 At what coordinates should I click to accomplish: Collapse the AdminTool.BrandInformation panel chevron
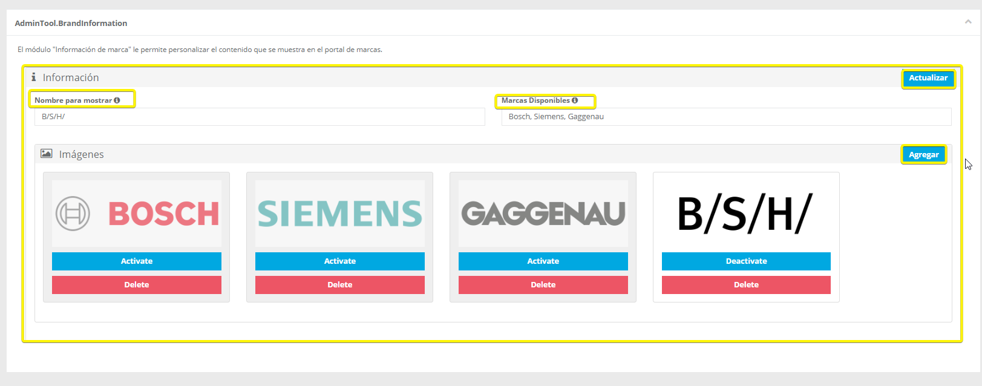(968, 22)
